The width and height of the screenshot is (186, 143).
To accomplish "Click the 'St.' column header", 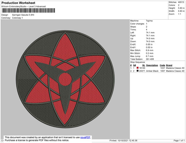I will click(144, 65).
